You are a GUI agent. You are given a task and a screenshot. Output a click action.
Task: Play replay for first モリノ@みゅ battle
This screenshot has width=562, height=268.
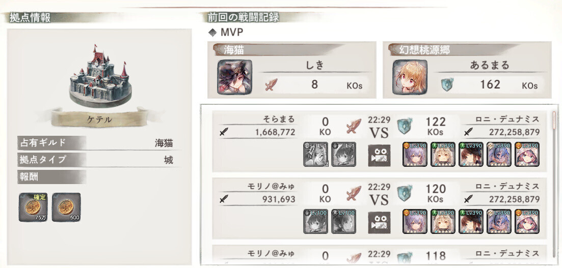[379, 222]
